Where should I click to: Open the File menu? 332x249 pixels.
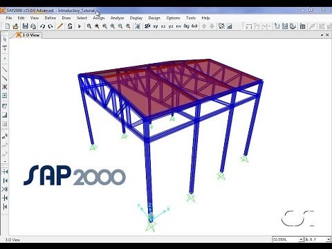(x=9, y=18)
